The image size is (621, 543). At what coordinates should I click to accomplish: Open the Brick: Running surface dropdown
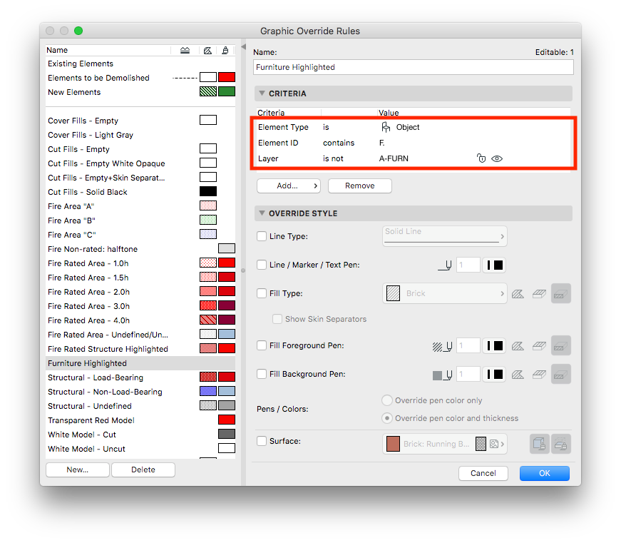(444, 444)
